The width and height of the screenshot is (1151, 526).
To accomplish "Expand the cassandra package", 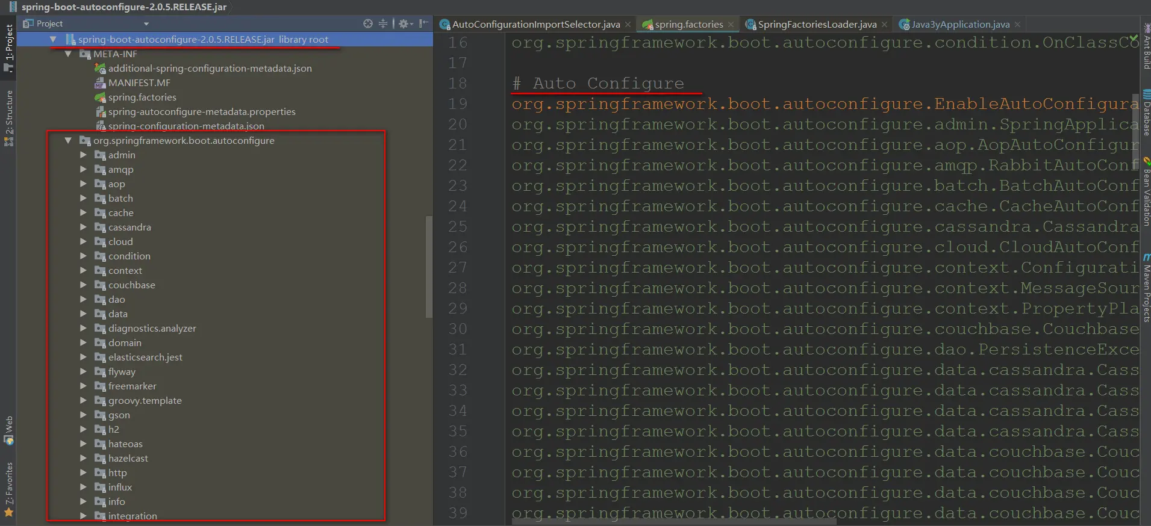I will [83, 227].
